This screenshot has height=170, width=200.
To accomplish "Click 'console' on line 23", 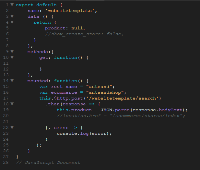I will coord(67,133).
